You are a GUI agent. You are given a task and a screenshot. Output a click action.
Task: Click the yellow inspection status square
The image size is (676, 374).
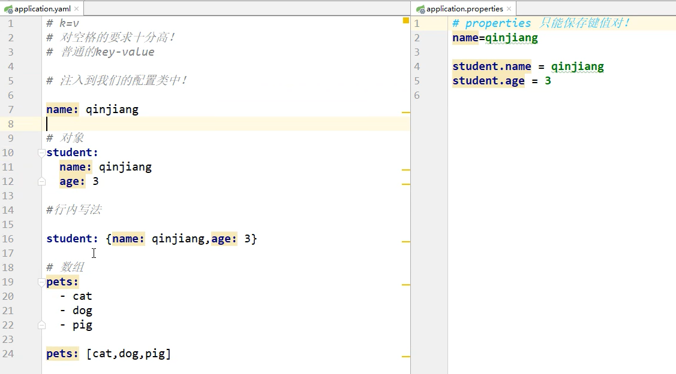click(x=406, y=21)
